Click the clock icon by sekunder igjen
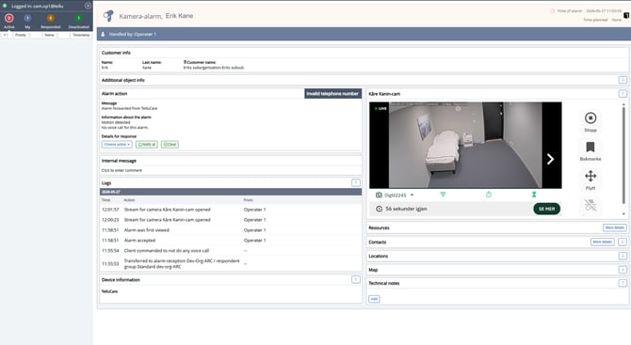Screen dimensions: 631x345 380,209
